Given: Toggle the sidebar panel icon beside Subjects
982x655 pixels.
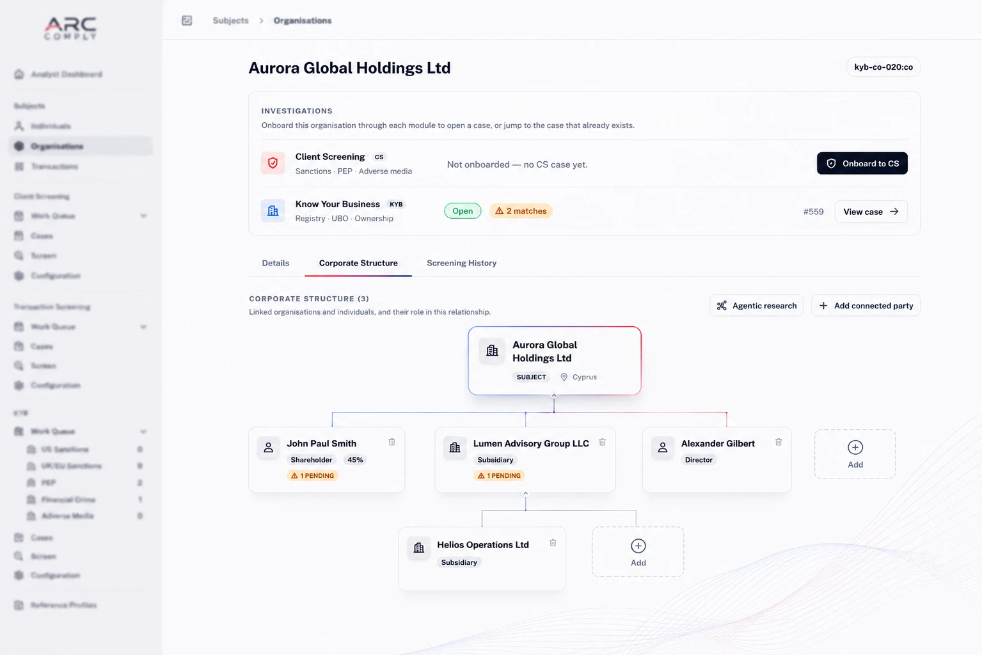Looking at the screenshot, I should (187, 20).
